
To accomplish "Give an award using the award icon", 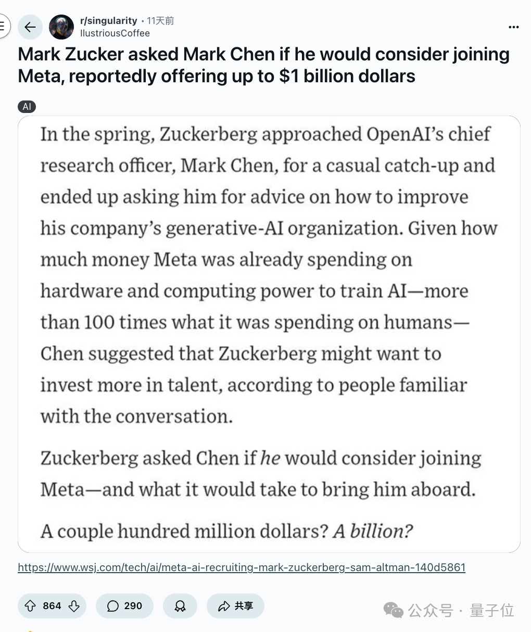I will (180, 606).
